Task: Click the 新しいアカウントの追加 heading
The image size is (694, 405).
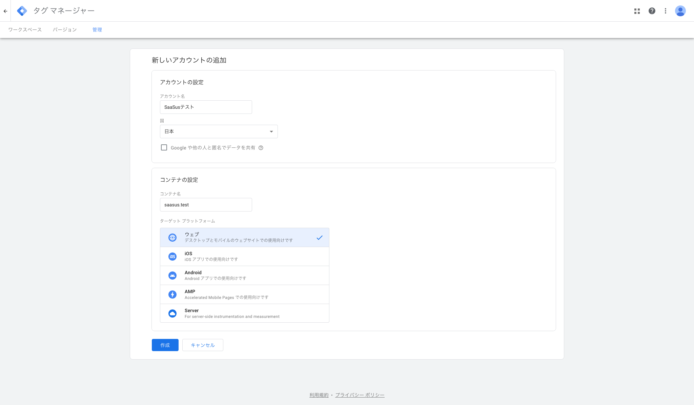Action: click(189, 60)
